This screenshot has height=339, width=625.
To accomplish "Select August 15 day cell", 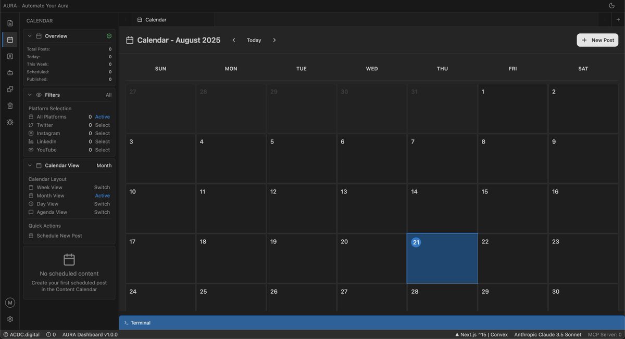I will [512, 208].
